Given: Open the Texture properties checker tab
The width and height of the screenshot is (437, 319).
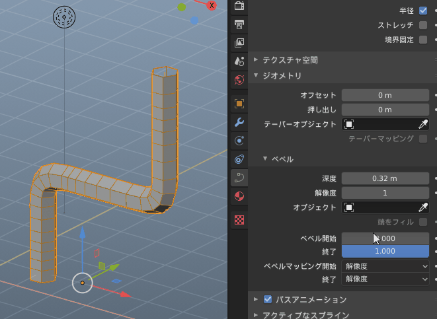Looking at the screenshot, I should coord(239,220).
